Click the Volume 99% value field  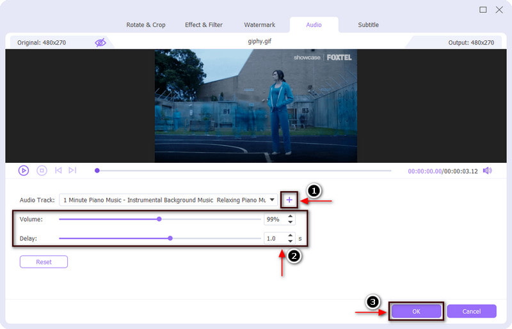[x=275, y=220]
